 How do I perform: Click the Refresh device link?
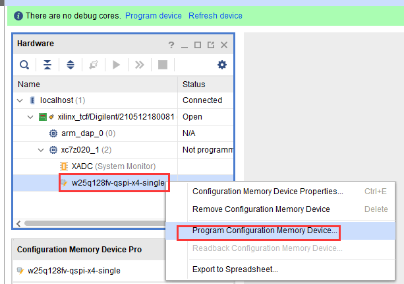[x=216, y=16]
